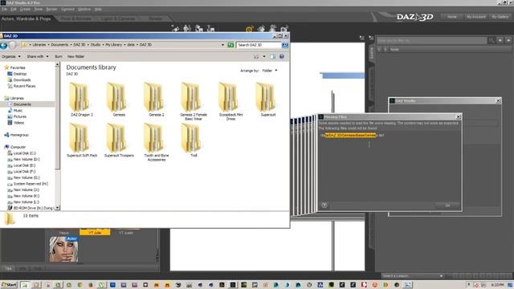Image resolution: width=514 pixels, height=289 pixels.
Task: Open the DAZ Dragon 3 folder
Action: pyautogui.click(x=82, y=100)
